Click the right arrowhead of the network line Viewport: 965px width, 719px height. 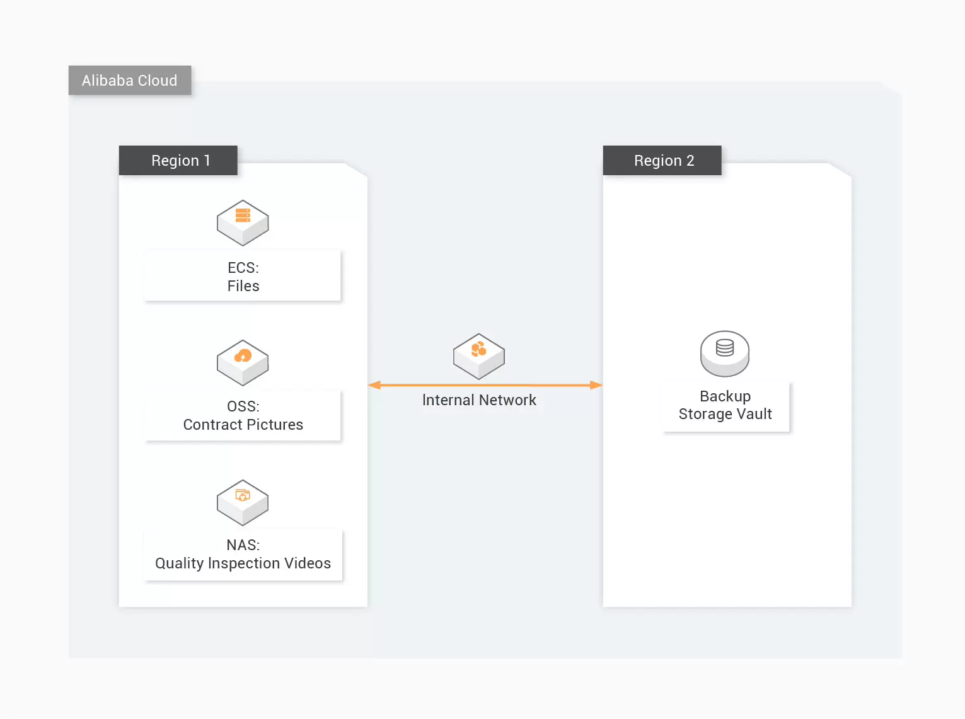[x=596, y=385]
